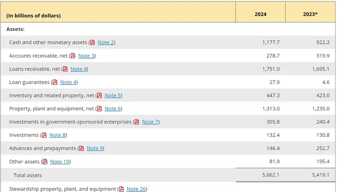Image resolution: width=337 pixels, height=192 pixels.
Task: Open PDF icon beside Investments Note 8
Action: [x=44, y=135]
